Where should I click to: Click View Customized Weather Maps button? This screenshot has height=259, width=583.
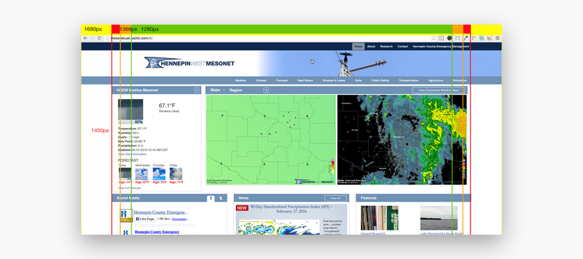tap(439, 90)
